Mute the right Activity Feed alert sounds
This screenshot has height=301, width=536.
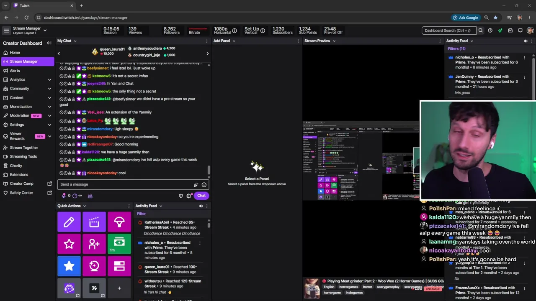[x=526, y=41]
